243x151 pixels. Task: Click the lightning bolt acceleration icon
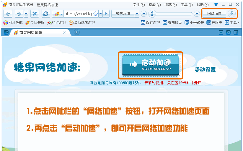pyautogui.click(x=231, y=14)
